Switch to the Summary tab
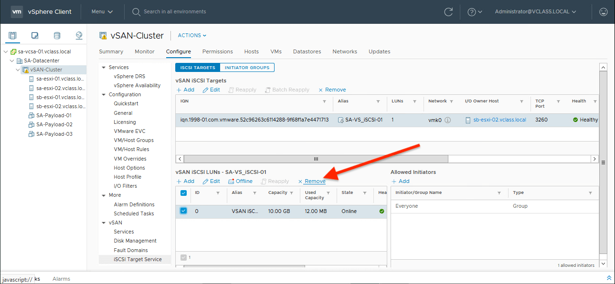The width and height of the screenshot is (615, 284). click(111, 51)
